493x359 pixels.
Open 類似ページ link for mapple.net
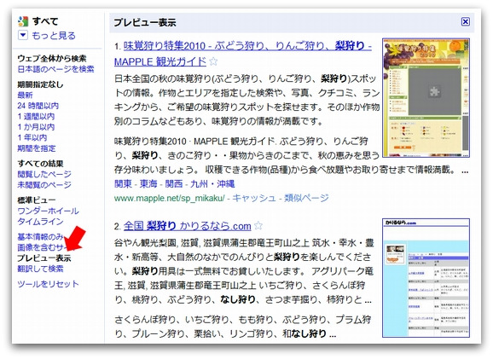coord(306,198)
